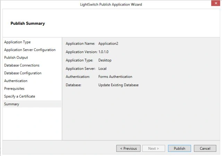Click the Previous button

128,148
